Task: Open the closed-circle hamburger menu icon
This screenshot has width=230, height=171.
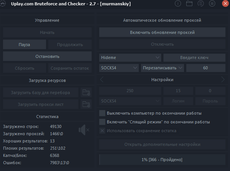Action: (x=212, y=3)
